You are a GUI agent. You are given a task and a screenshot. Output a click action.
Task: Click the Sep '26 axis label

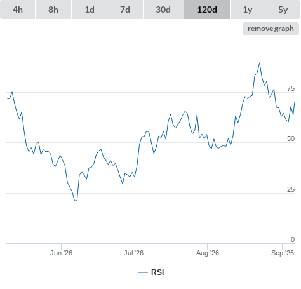[283, 253]
